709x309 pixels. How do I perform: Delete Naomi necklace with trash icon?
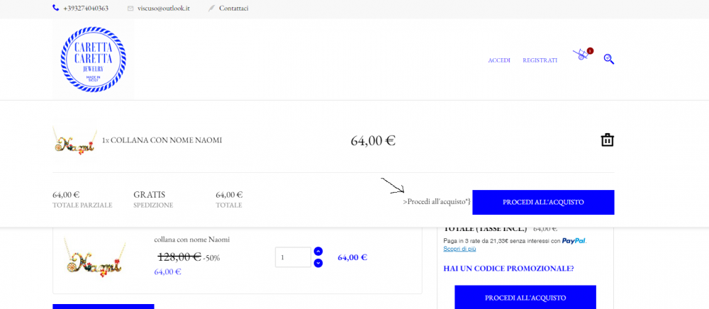click(x=608, y=140)
